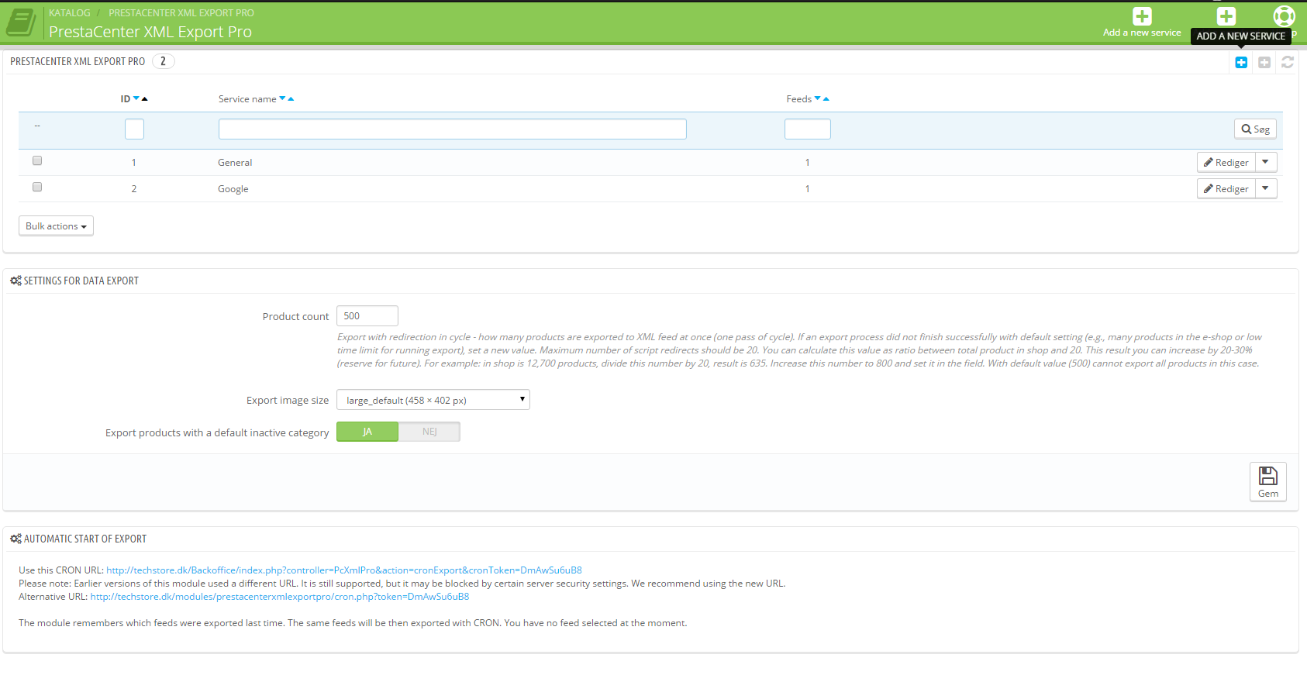Image resolution: width=1307 pixels, height=675 pixels.
Task: Open dropdown arrow next to General's Rediger
Action: 1266,162
